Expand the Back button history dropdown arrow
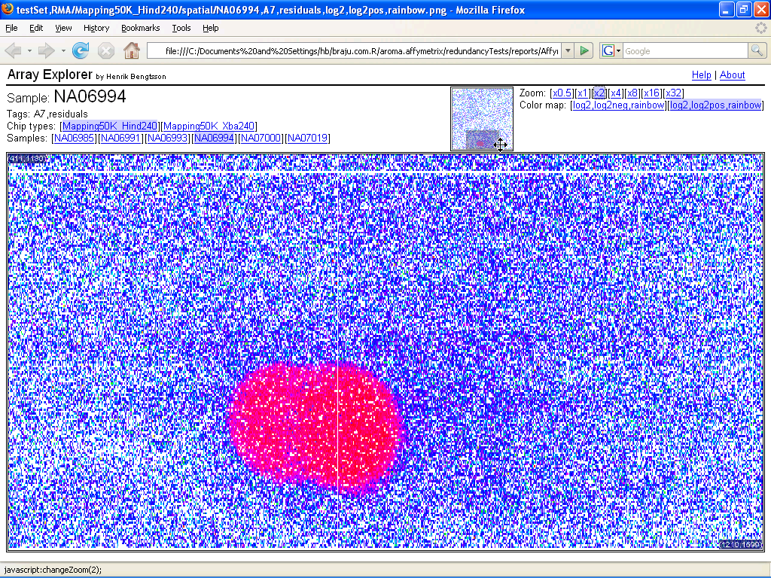 [x=30, y=50]
